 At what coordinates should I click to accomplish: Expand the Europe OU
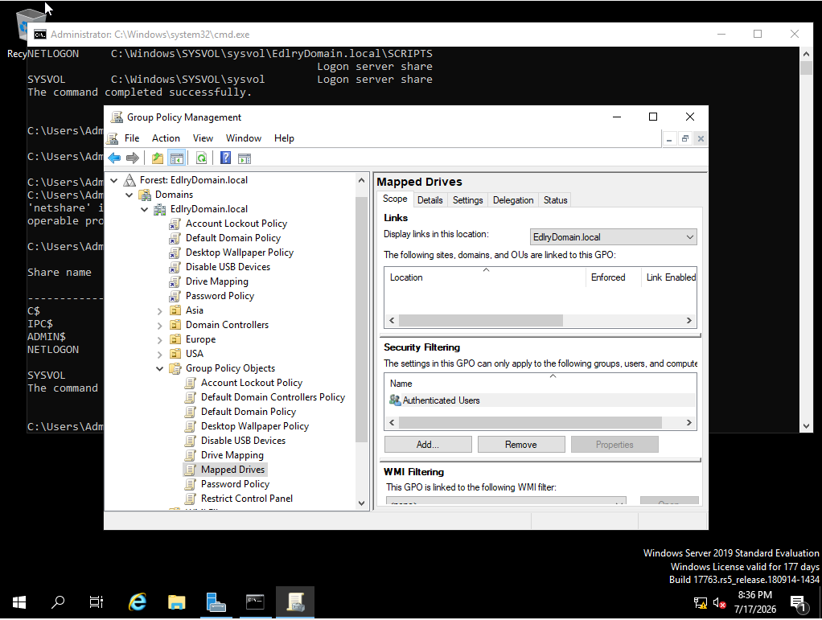160,340
